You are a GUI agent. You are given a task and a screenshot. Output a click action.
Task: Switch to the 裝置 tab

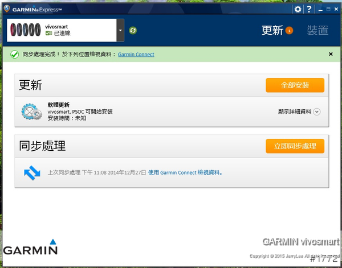318,30
